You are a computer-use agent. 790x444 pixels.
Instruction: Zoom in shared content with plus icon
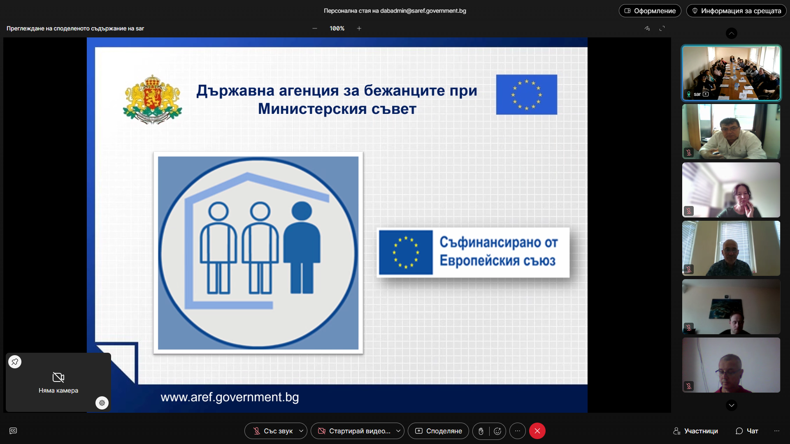click(359, 28)
